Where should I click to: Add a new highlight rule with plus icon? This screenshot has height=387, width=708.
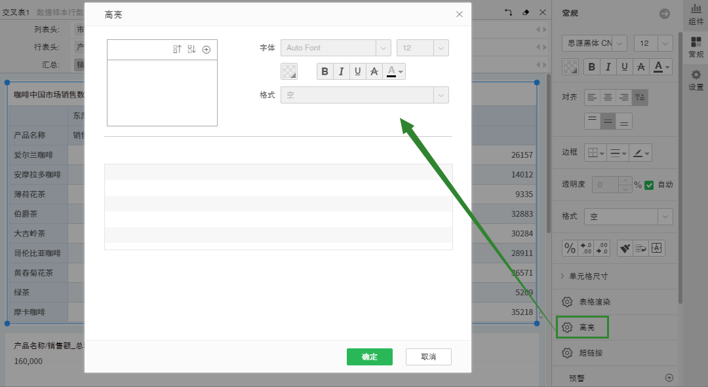[206, 50]
